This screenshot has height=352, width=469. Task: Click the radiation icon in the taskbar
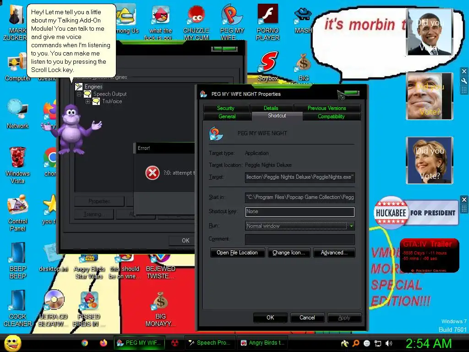tap(175, 343)
